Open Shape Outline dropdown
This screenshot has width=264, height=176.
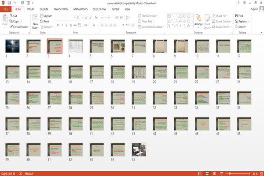click(x=222, y=21)
